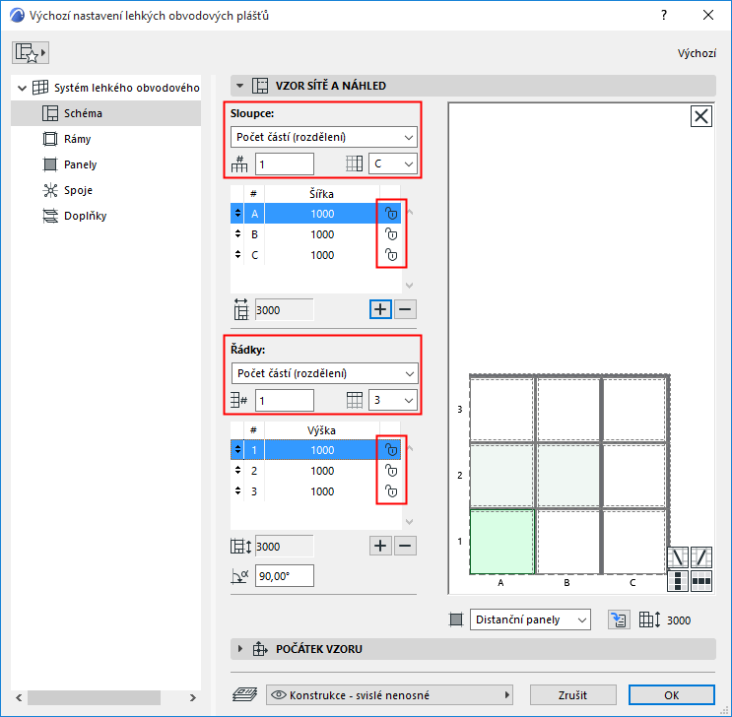This screenshot has height=717, width=732.
Task: Select column A row in width table
Action: pyautogui.click(x=315, y=214)
